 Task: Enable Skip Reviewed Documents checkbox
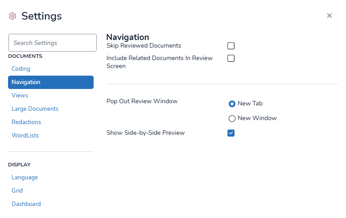[x=231, y=46]
